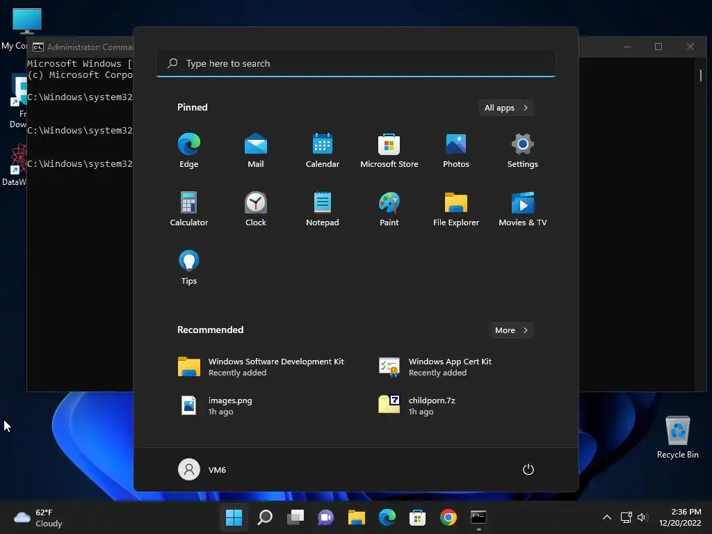This screenshot has height=534, width=712.
Task: Show hidden system tray icons chevron
Action: (606, 517)
